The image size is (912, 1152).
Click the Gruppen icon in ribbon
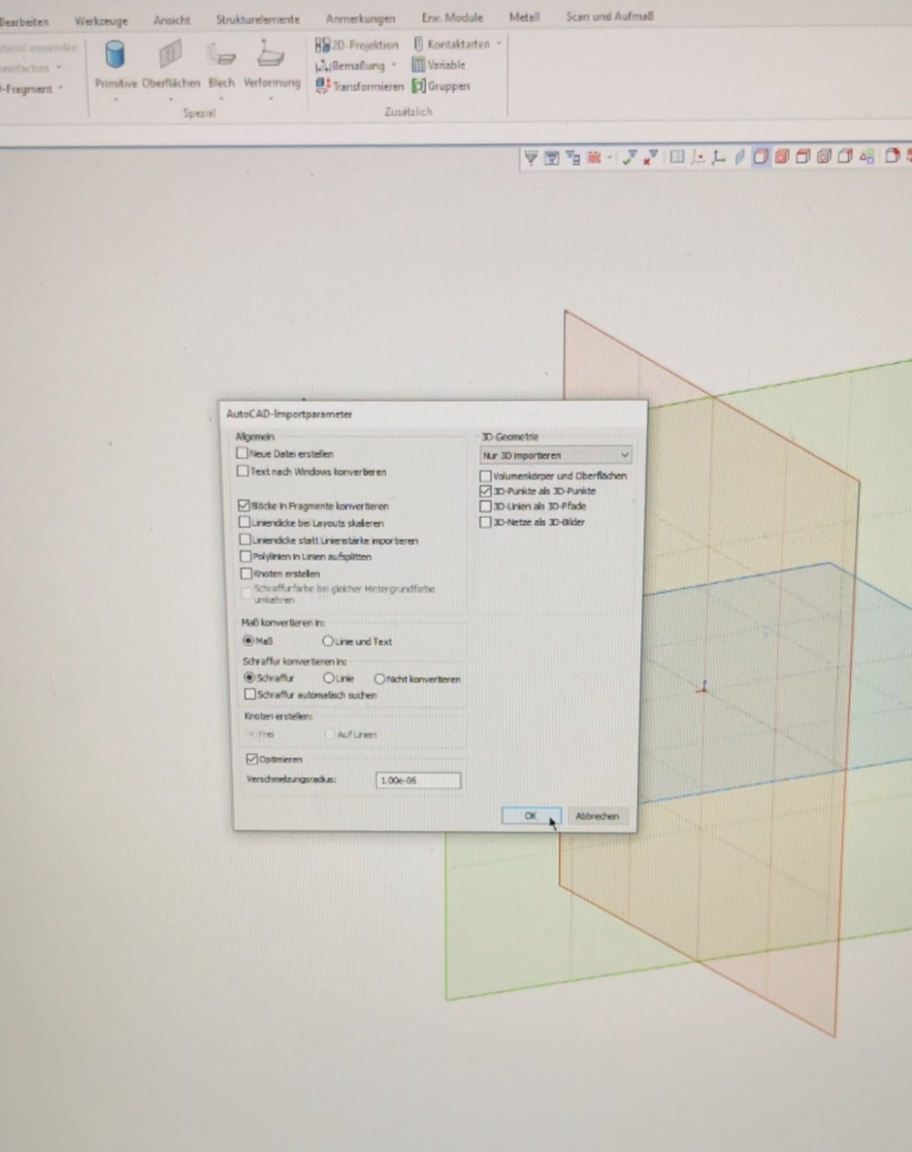pyautogui.click(x=440, y=86)
